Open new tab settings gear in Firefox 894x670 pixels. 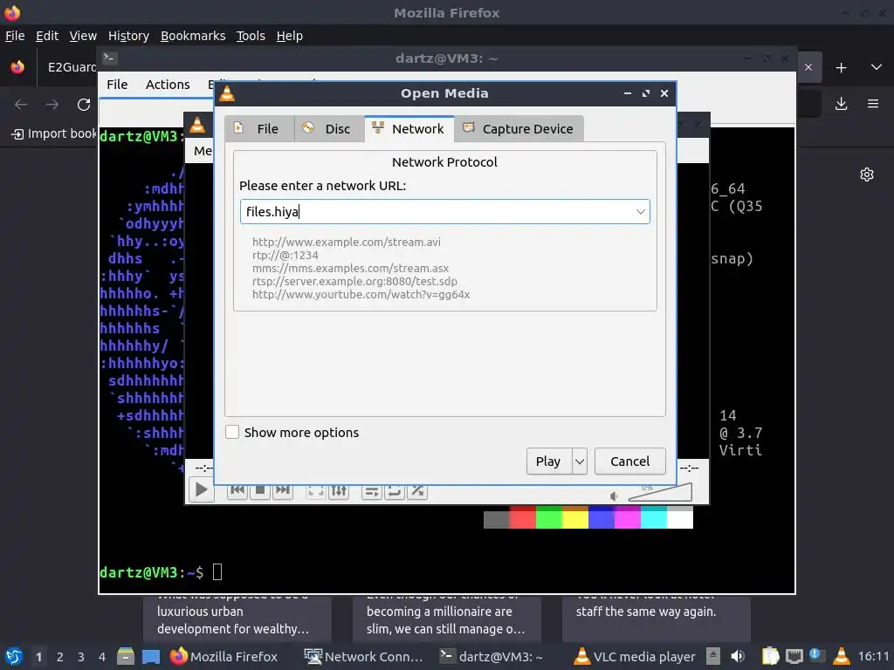click(x=867, y=174)
